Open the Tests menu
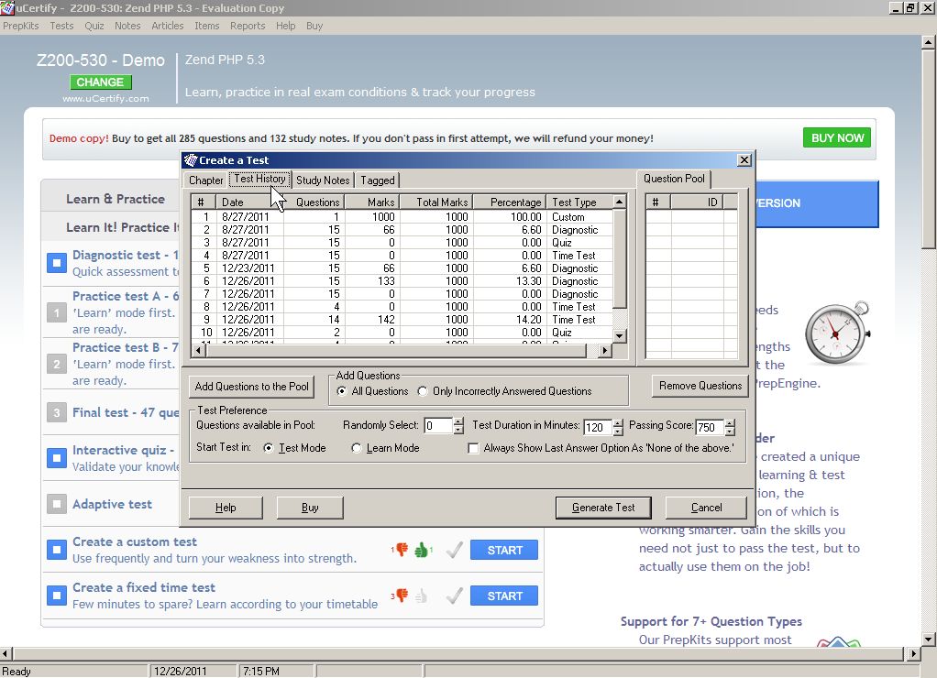The width and height of the screenshot is (937, 678). [61, 26]
